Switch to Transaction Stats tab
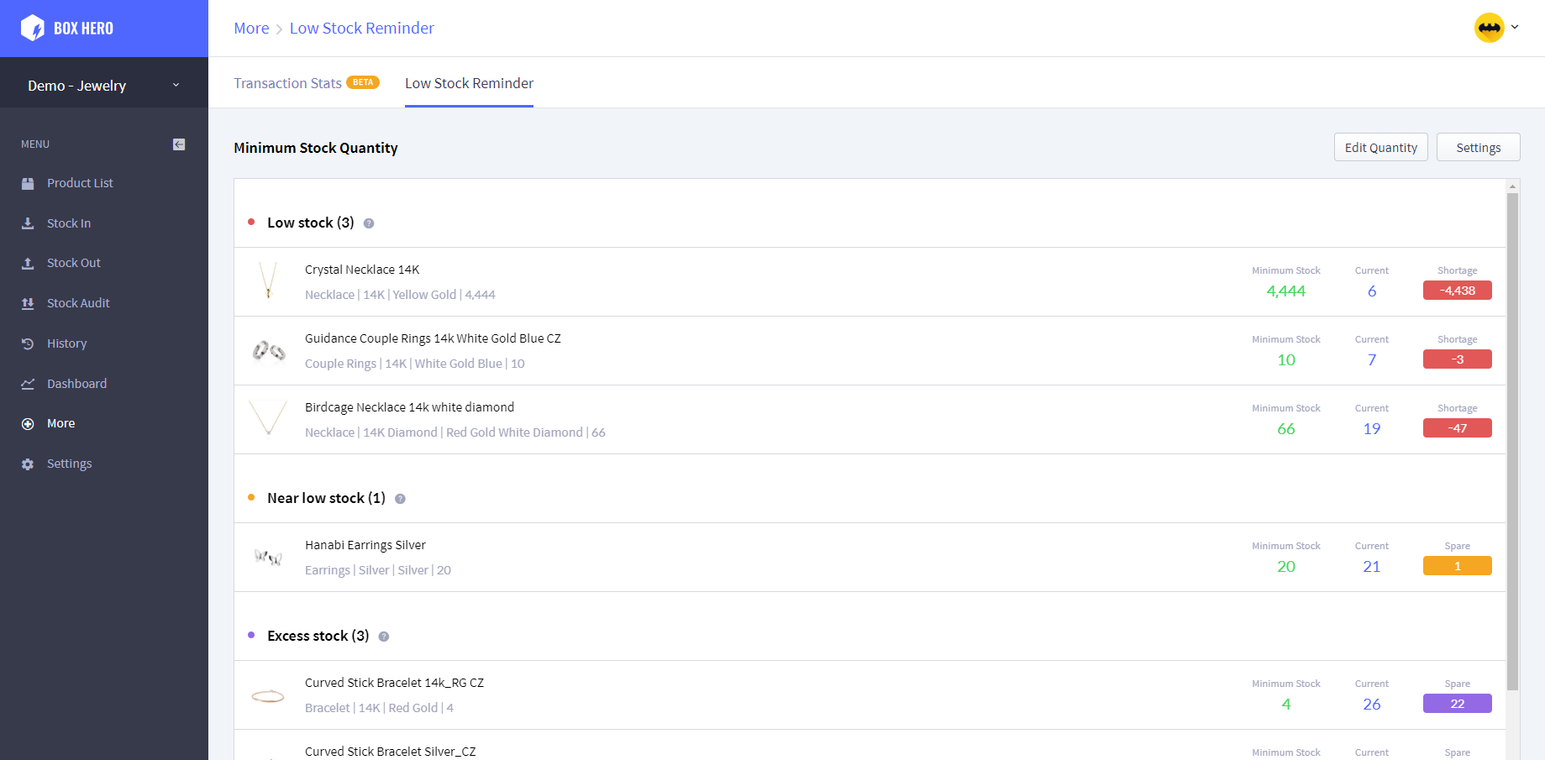The image size is (1545, 760). click(287, 83)
